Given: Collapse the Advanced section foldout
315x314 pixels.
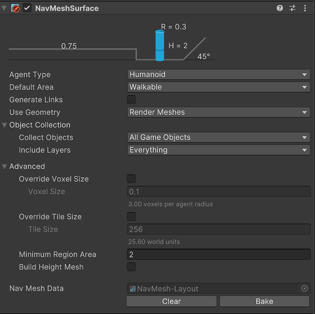Looking at the screenshot, I should 5,166.
